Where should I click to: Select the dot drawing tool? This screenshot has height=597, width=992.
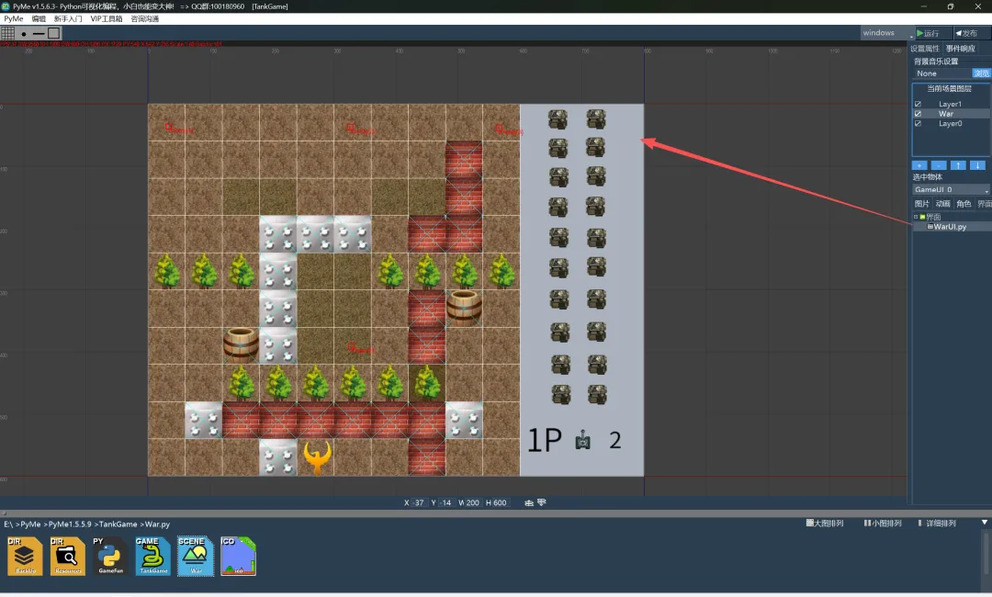pos(23,33)
